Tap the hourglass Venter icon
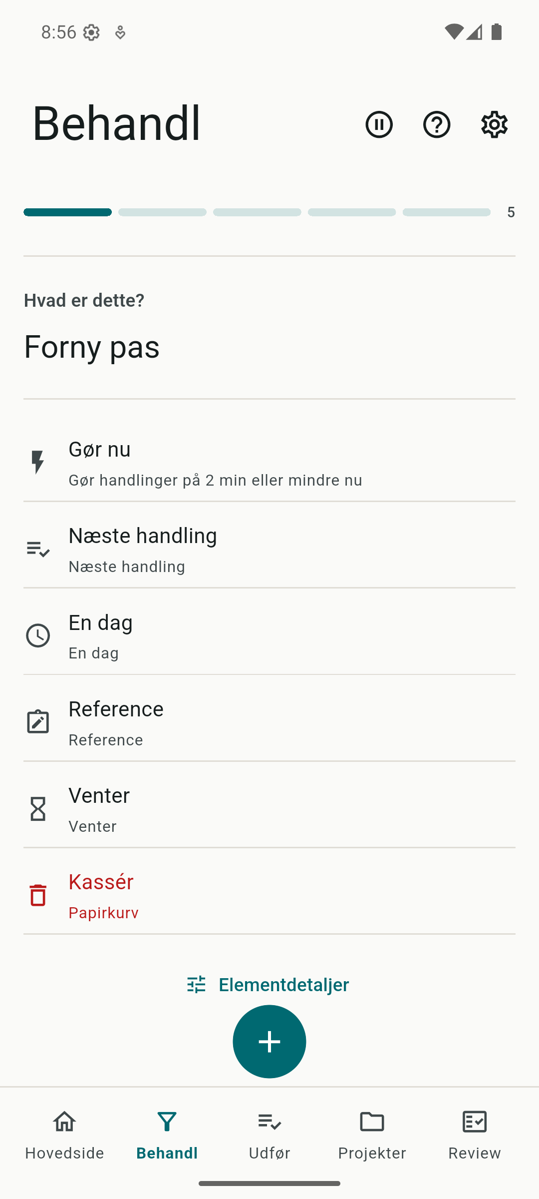Screen dimensions: 539x1199 coord(38,808)
